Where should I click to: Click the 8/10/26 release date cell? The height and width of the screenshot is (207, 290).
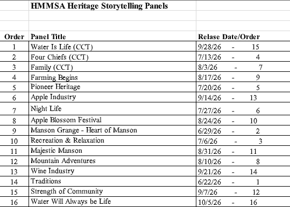(243, 161)
